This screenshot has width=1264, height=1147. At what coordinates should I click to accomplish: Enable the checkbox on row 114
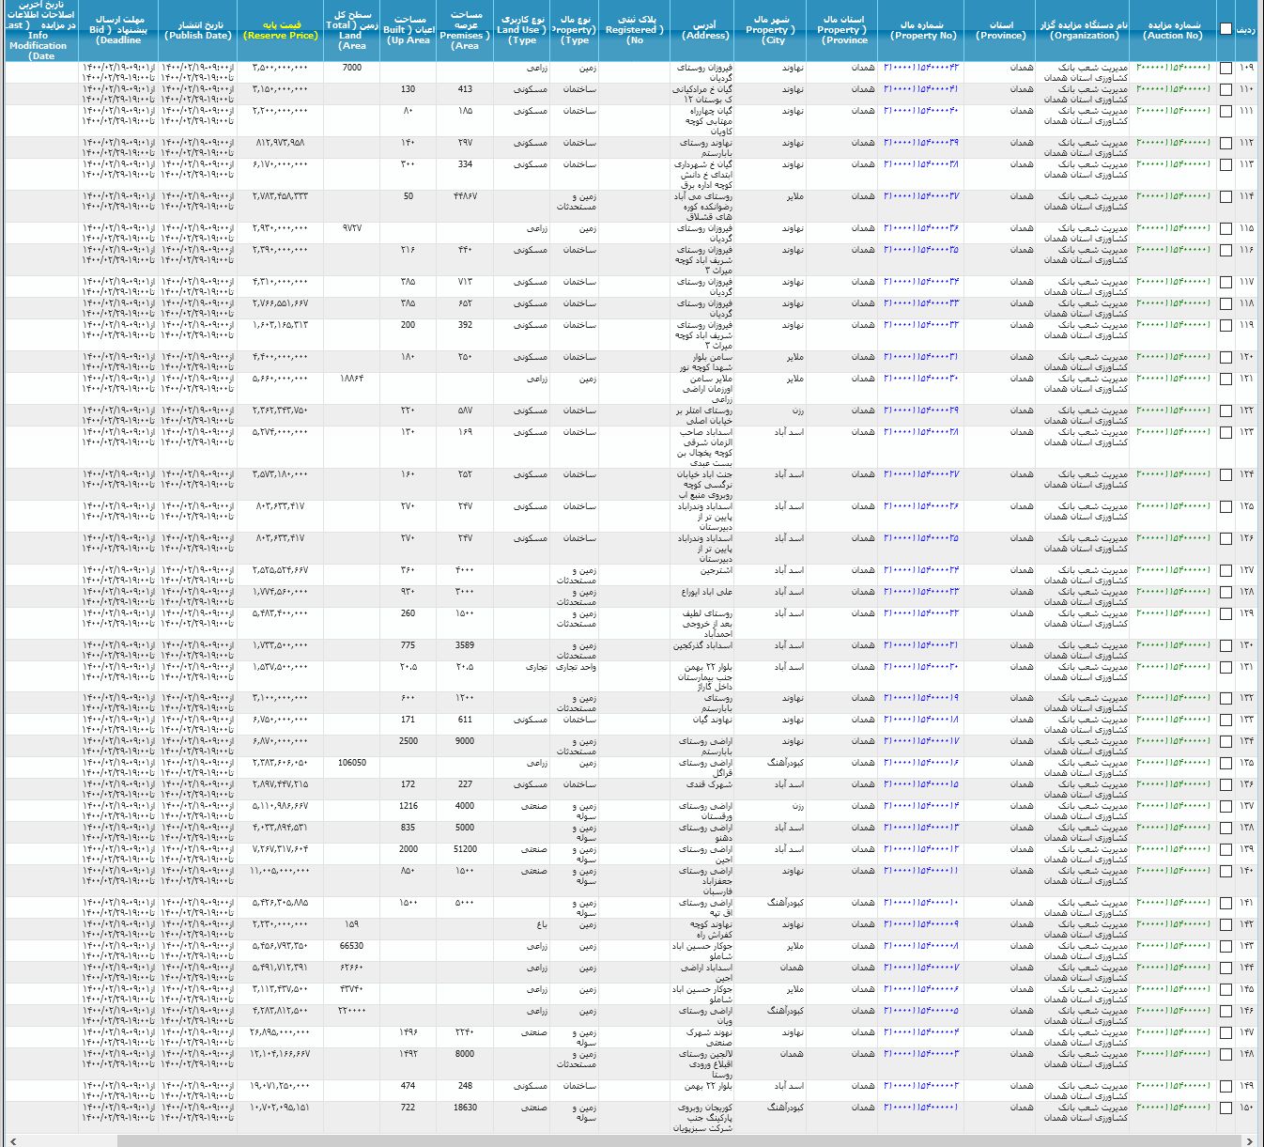[1225, 197]
